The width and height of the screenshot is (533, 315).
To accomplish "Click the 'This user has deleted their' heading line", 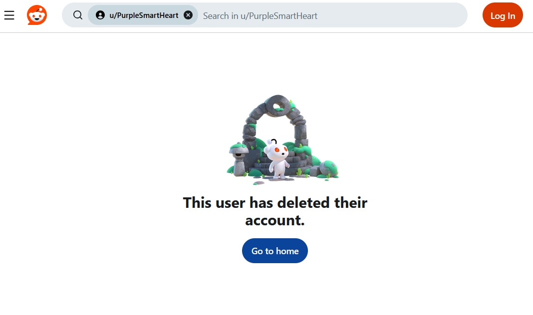I will [275, 203].
